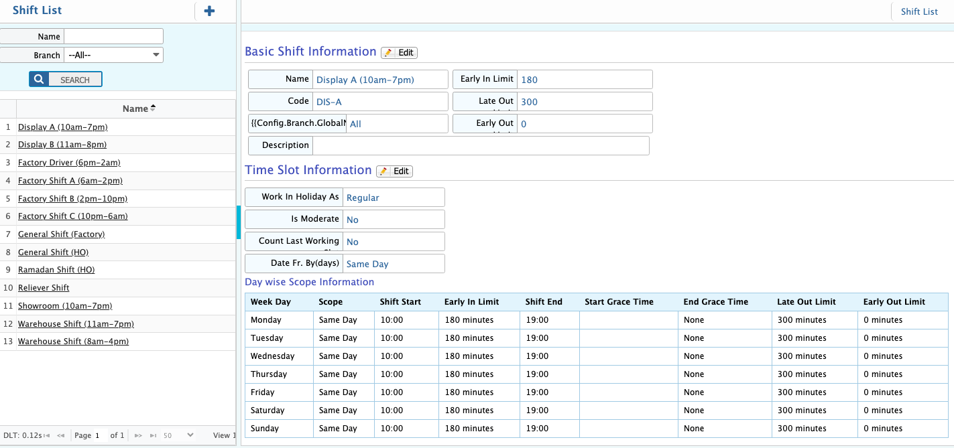The width and height of the screenshot is (954, 448).
Task: Click the page number input box
Action: point(100,435)
